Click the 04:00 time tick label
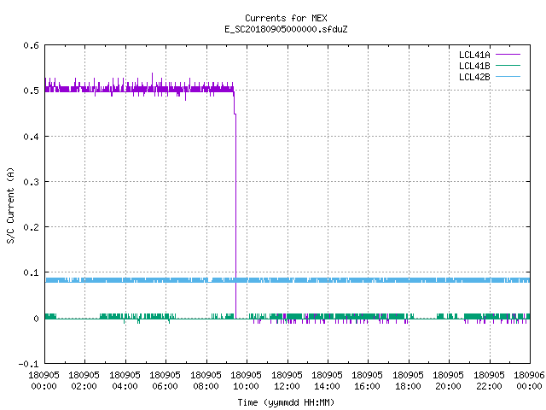The image size is (546, 410). pos(125,386)
